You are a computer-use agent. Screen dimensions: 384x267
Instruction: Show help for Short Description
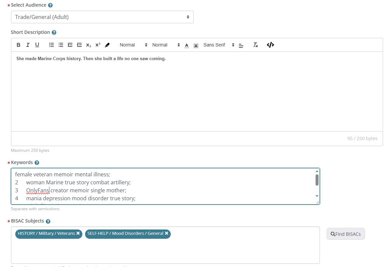coord(54,32)
